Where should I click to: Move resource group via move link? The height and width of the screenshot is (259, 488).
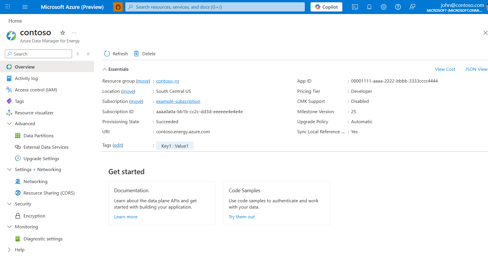point(143,81)
